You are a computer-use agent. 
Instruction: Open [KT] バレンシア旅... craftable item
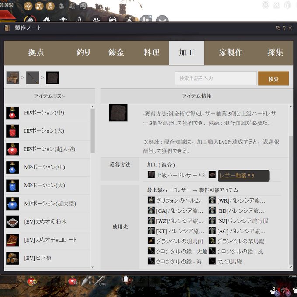pos(180,231)
